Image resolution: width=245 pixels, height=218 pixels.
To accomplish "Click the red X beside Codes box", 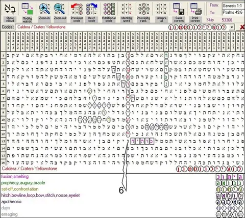I will pyautogui.click(x=242, y=27).
